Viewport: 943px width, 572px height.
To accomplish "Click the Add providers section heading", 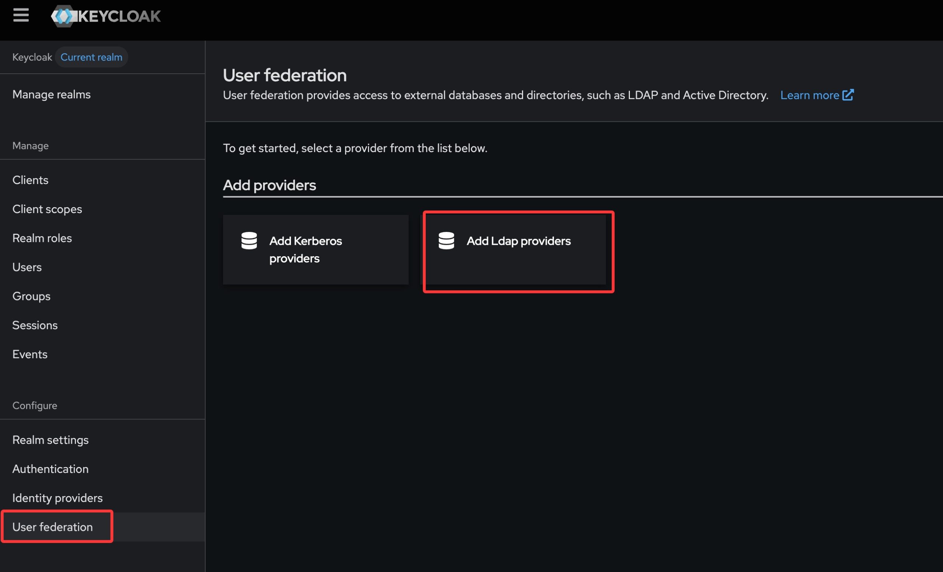I will tap(269, 185).
